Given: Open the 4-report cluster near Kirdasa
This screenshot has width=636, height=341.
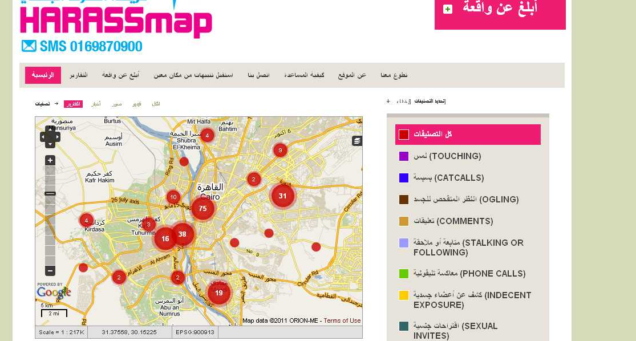Looking at the screenshot, I should click(86, 221).
